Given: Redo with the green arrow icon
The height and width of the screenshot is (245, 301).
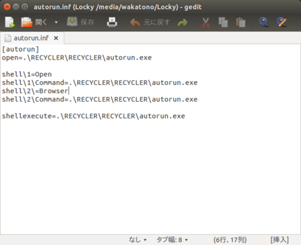Looking at the screenshot, I should point(183,23).
